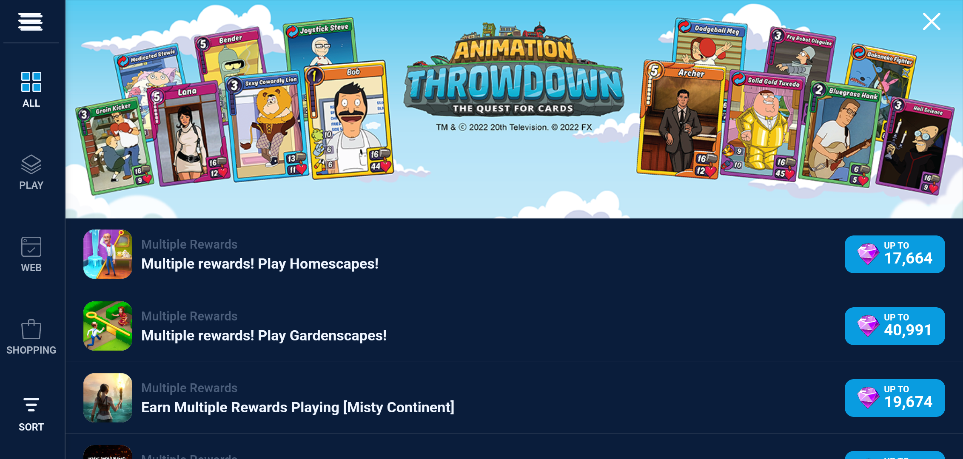Select the ALL grid icon

[31, 82]
